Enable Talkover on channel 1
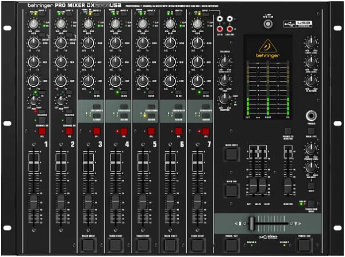 [x=42, y=112]
